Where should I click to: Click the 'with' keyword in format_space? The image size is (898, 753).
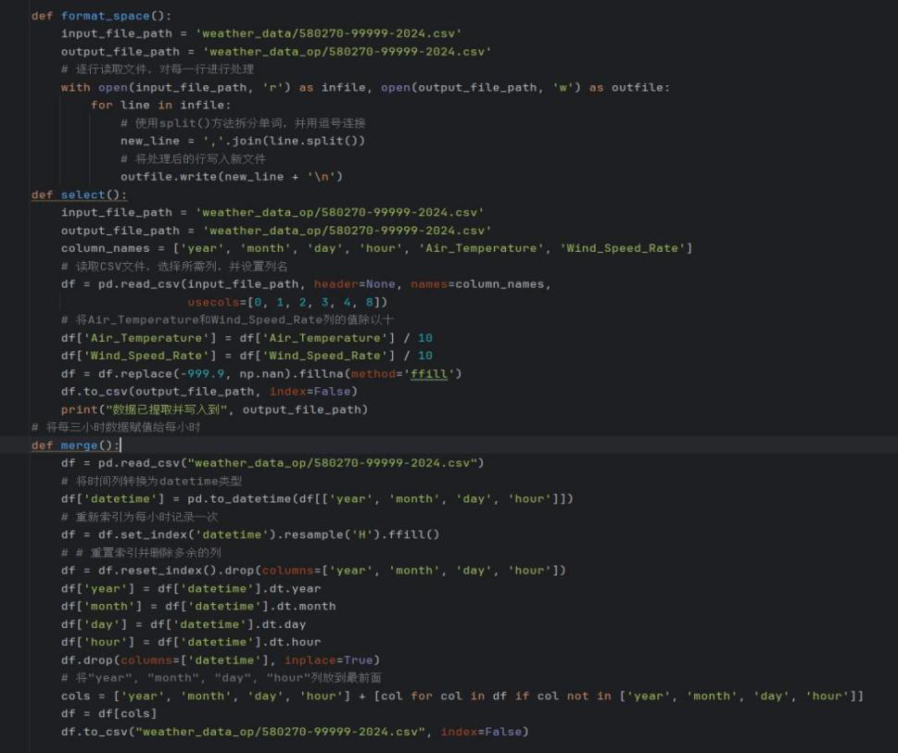click(75, 87)
